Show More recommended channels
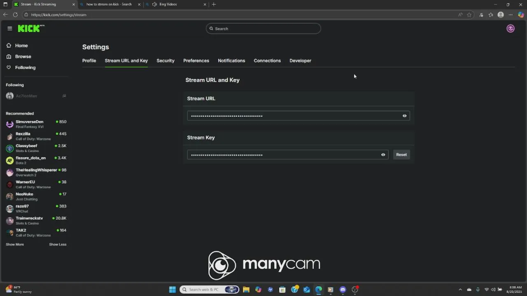Screen dimensions: 527x296 15,244
